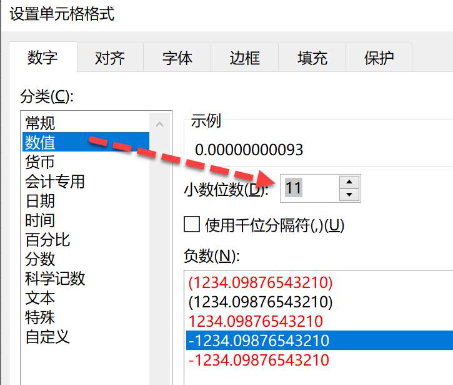Select the 时间 category
The width and height of the screenshot is (453, 385).
[x=86, y=220]
